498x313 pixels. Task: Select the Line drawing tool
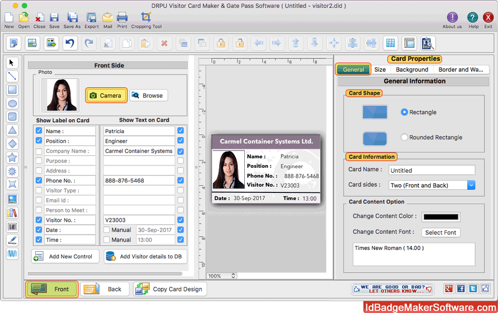(x=12, y=76)
